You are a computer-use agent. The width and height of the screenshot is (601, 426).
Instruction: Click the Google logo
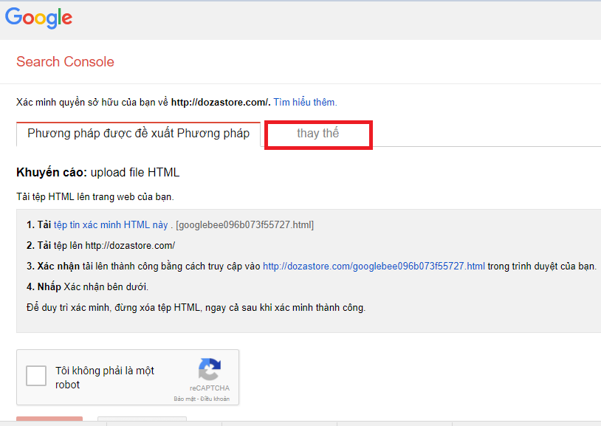tap(38, 18)
